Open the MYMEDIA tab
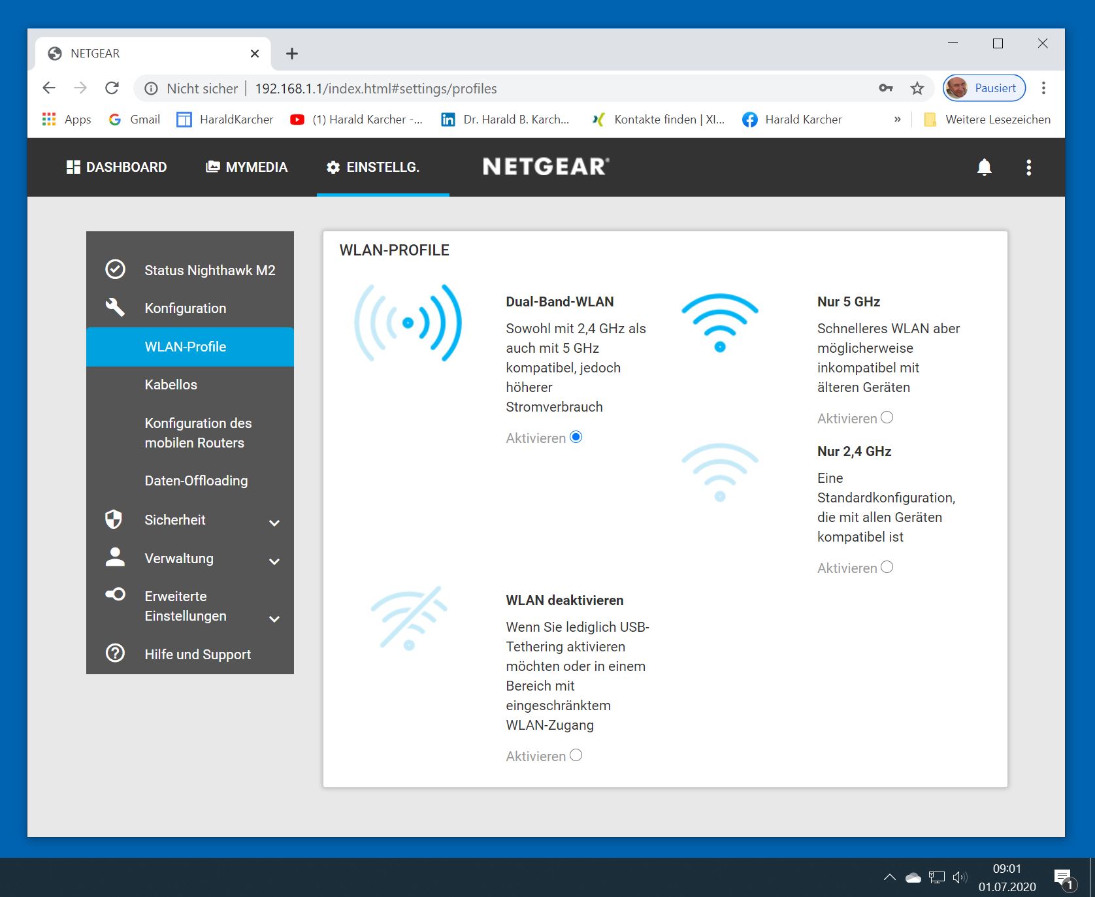The width and height of the screenshot is (1095, 897). pyautogui.click(x=247, y=167)
